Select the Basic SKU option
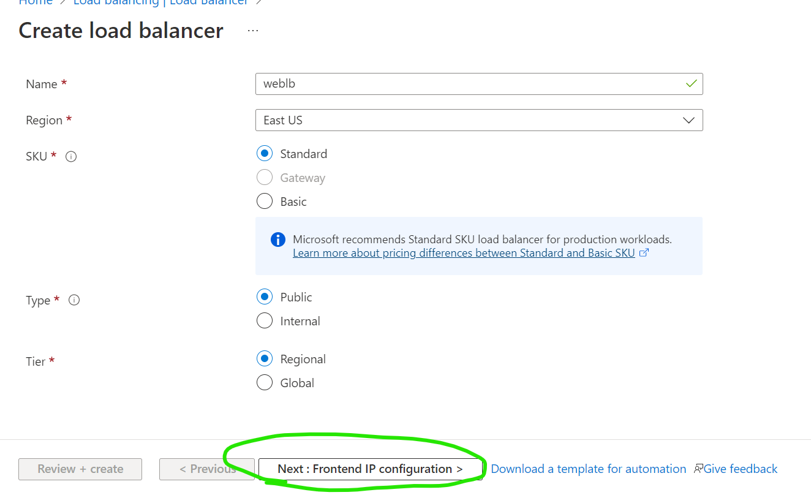Image resolution: width=811 pixels, height=495 pixels. coord(265,202)
